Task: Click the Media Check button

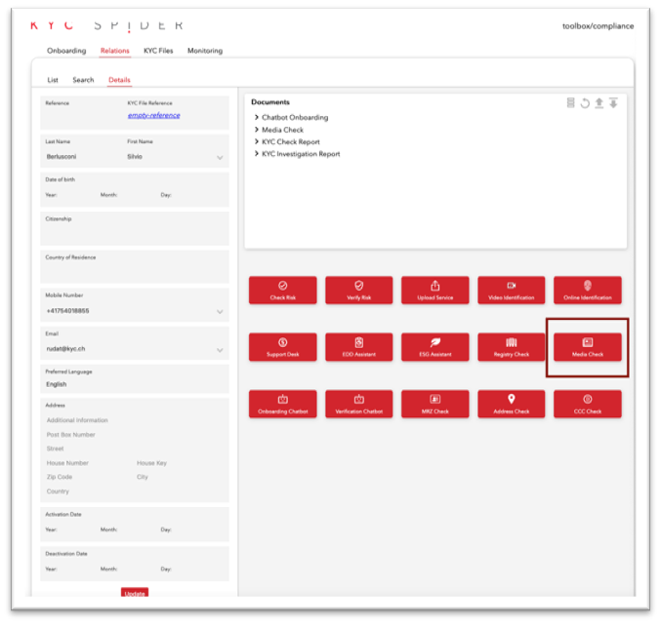Action: [x=587, y=347]
